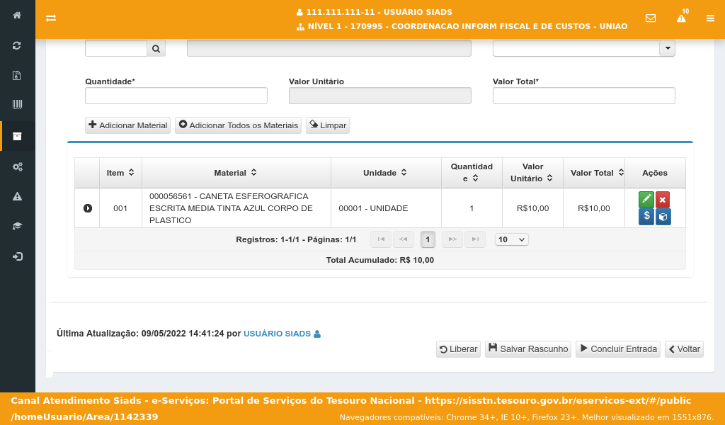Open alerts icon showing 10 notifications
This screenshot has height=425, width=725.
click(682, 16)
